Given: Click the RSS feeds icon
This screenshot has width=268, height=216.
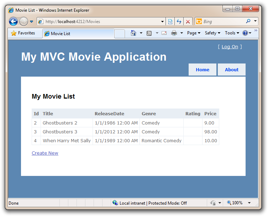Looking at the screenshot, I should (149, 33).
